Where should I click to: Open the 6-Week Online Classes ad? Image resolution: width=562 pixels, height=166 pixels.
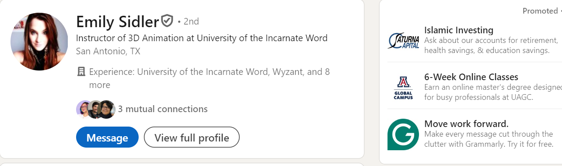click(471, 77)
